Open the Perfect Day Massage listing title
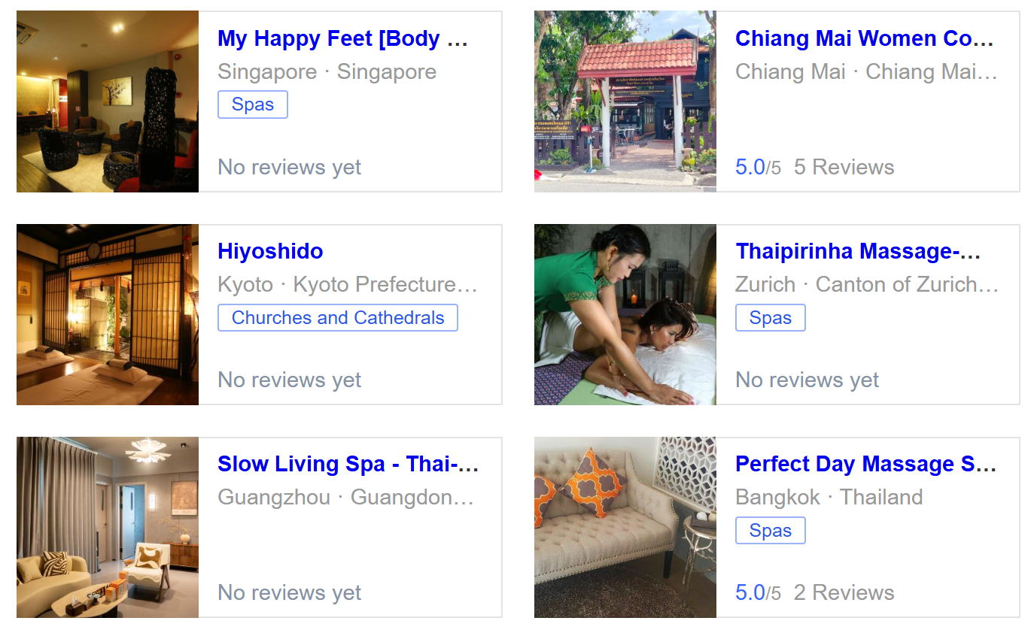Viewport: 1034px width, 639px height. pyautogui.click(x=865, y=464)
